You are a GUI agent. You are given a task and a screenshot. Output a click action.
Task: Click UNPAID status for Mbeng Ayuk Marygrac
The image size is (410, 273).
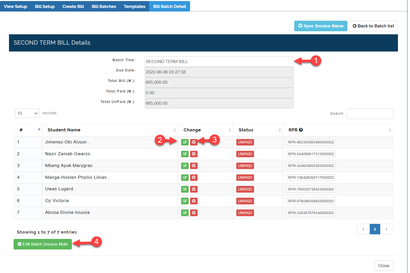tap(245, 166)
